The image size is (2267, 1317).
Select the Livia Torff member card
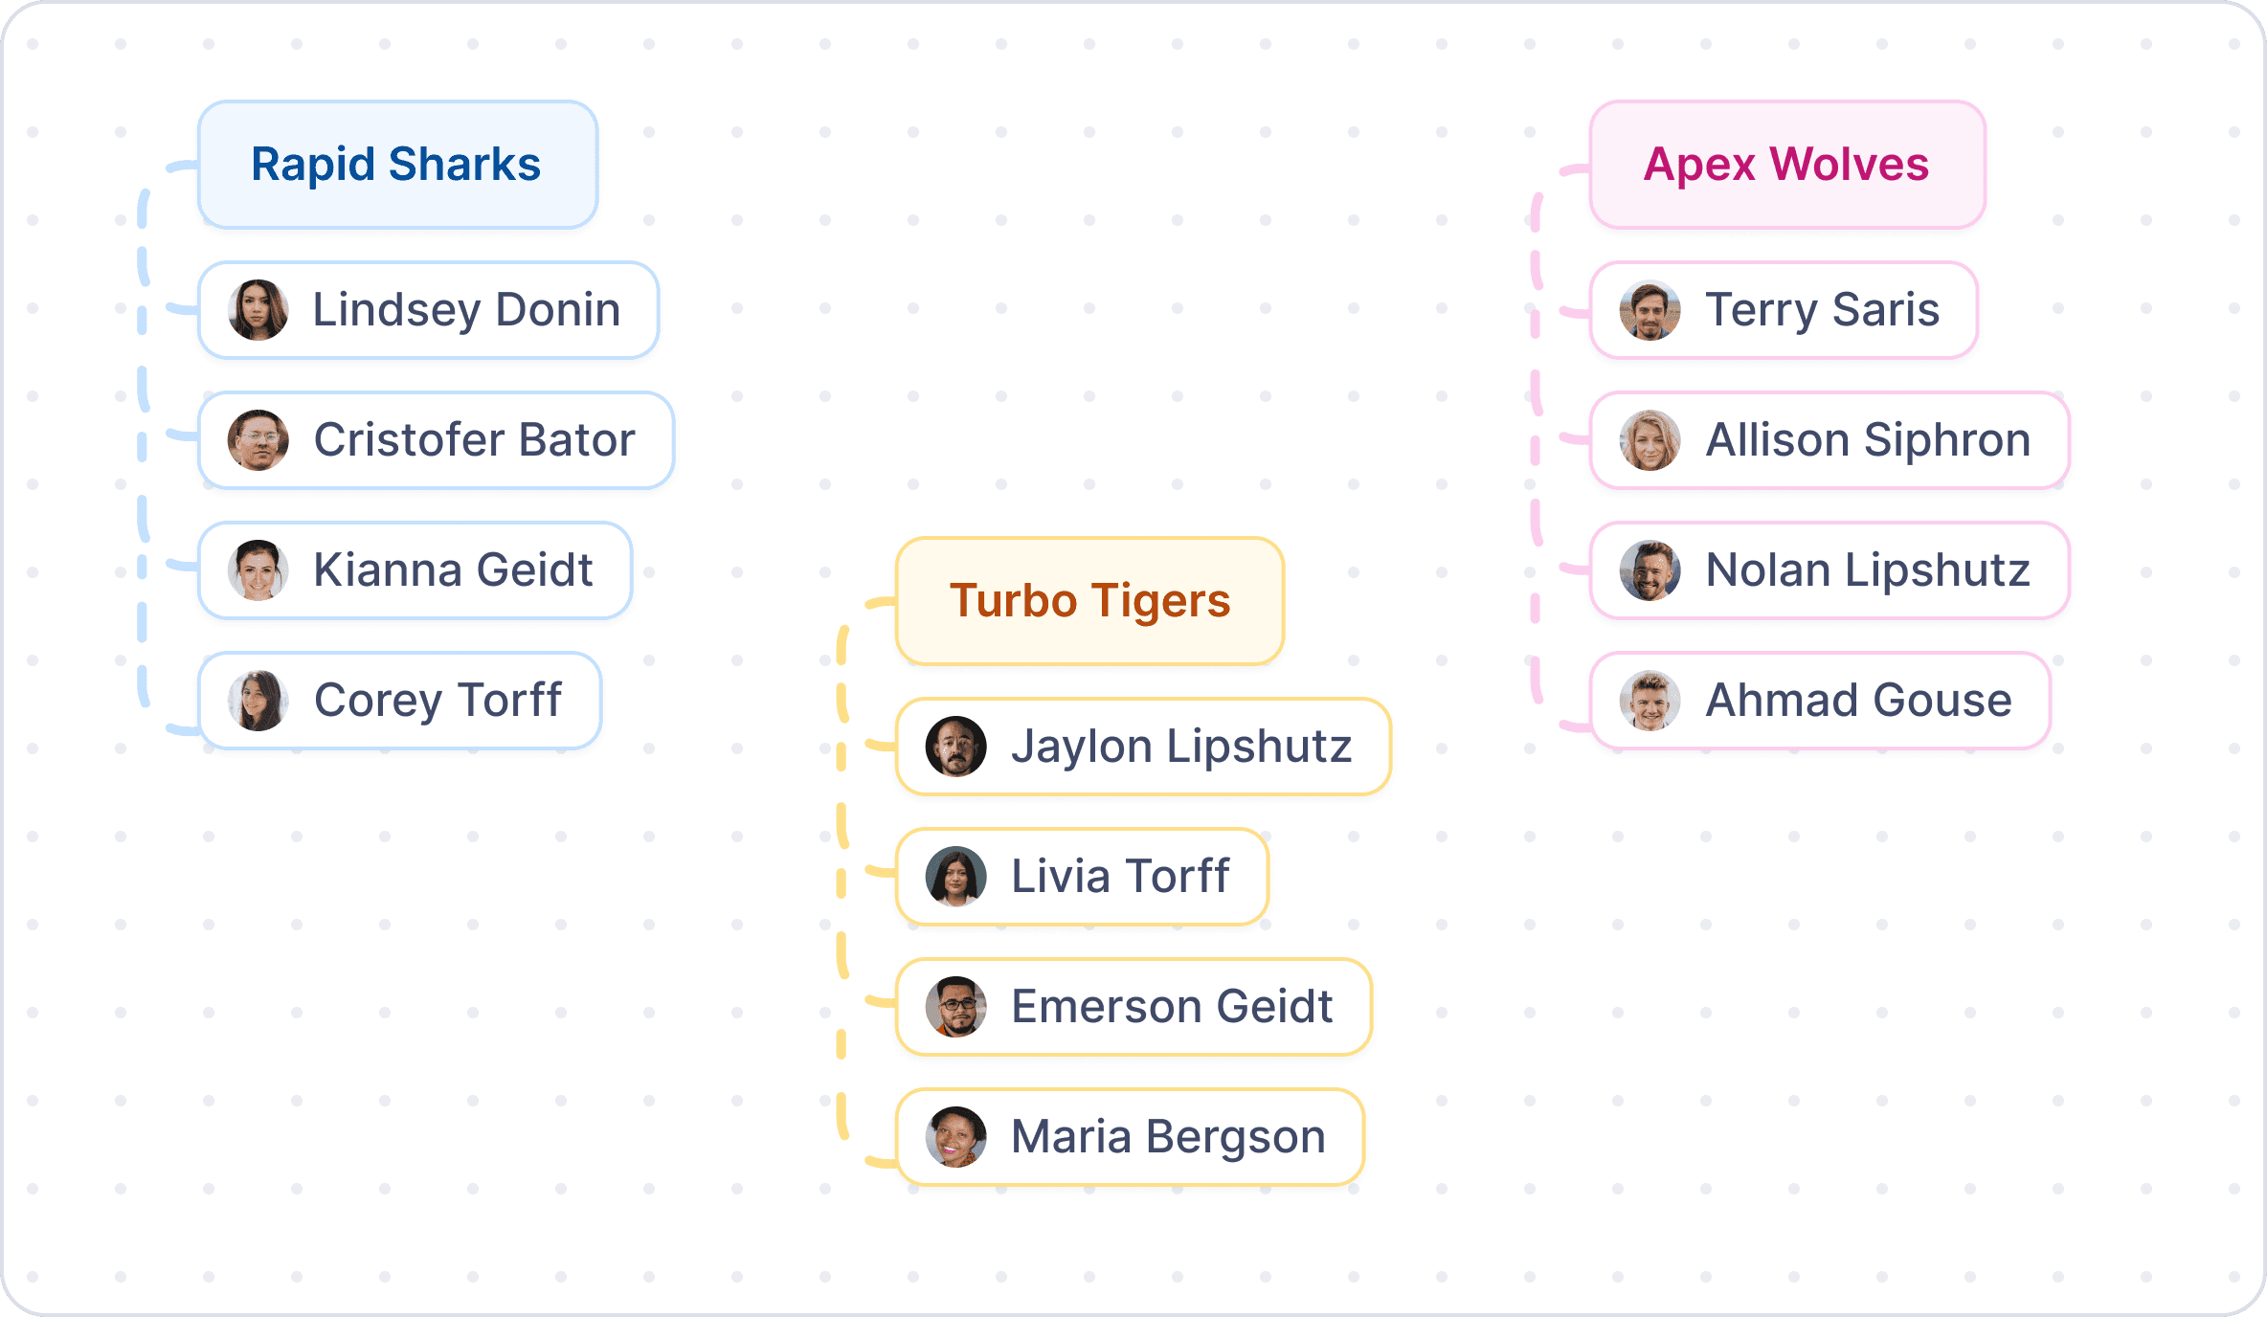tap(1082, 877)
